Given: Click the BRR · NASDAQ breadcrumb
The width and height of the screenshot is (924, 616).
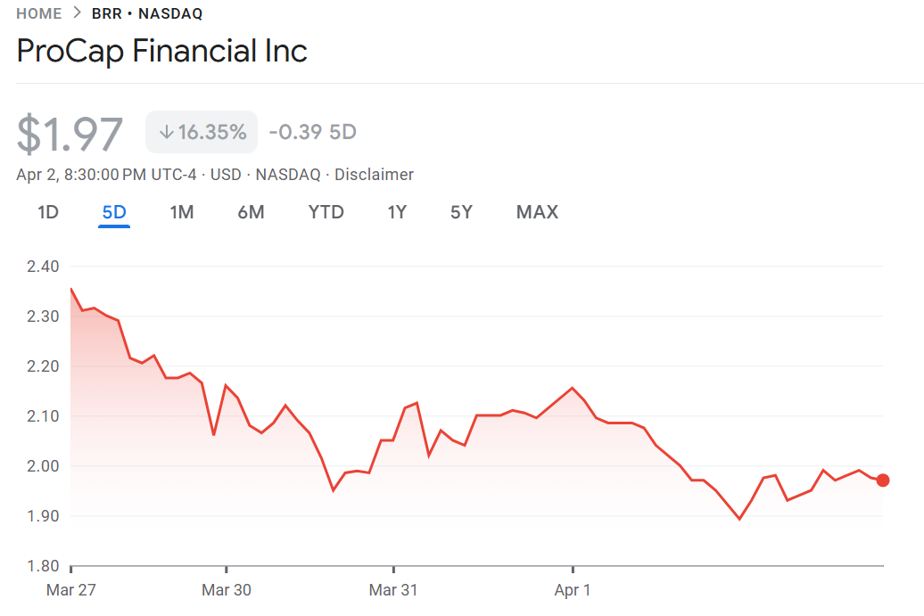Looking at the screenshot, I should (x=146, y=13).
